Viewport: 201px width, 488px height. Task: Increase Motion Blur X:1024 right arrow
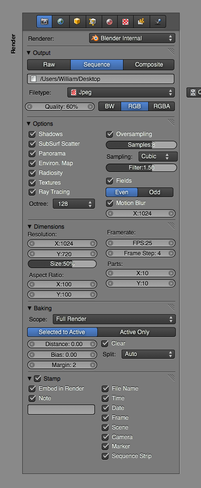[x=171, y=214]
